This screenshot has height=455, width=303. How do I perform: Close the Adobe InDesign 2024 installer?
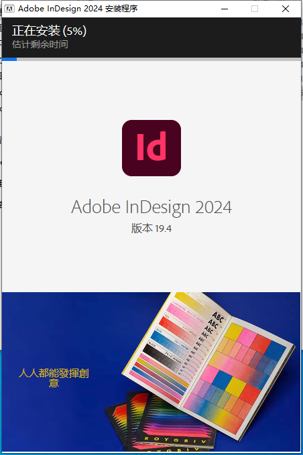click(286, 9)
